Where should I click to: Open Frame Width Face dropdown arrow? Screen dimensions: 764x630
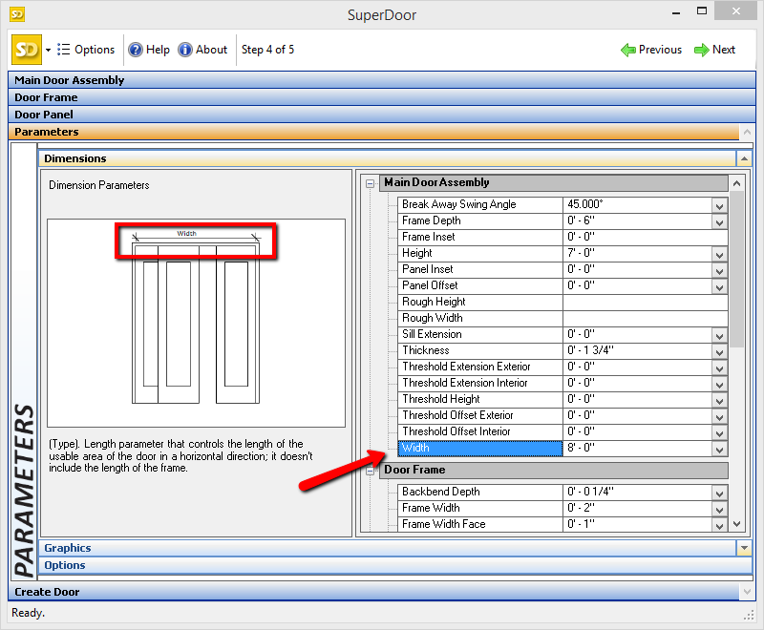coord(720,525)
